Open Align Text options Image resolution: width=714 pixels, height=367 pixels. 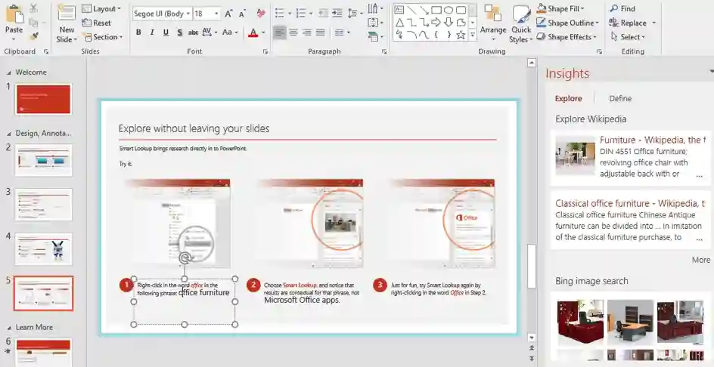[375, 23]
